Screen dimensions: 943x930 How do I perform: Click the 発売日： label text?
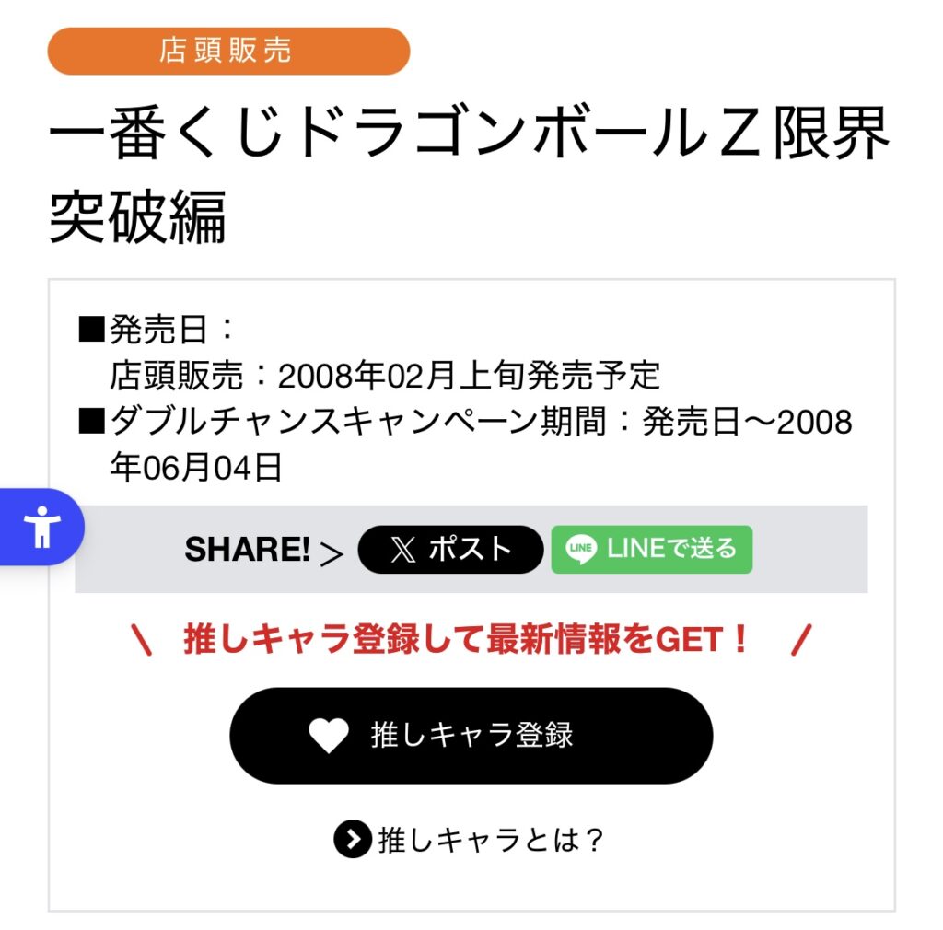(173, 329)
